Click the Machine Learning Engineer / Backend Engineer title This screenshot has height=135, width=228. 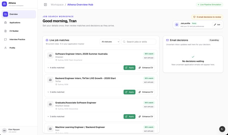(80, 127)
